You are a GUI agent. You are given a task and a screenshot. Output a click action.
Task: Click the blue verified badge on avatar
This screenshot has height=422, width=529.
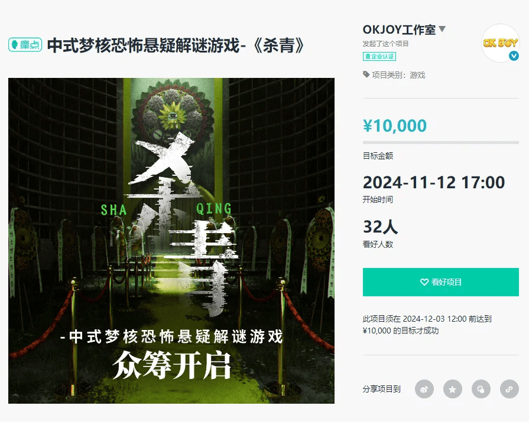(x=514, y=55)
